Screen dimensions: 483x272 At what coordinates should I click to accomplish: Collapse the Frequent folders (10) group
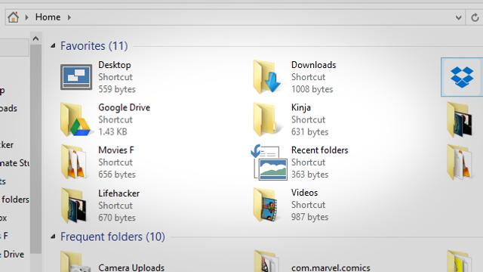[x=53, y=236]
